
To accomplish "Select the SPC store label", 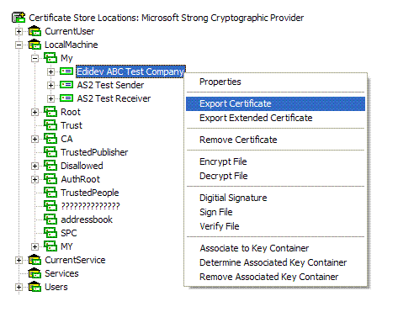I will [69, 233].
